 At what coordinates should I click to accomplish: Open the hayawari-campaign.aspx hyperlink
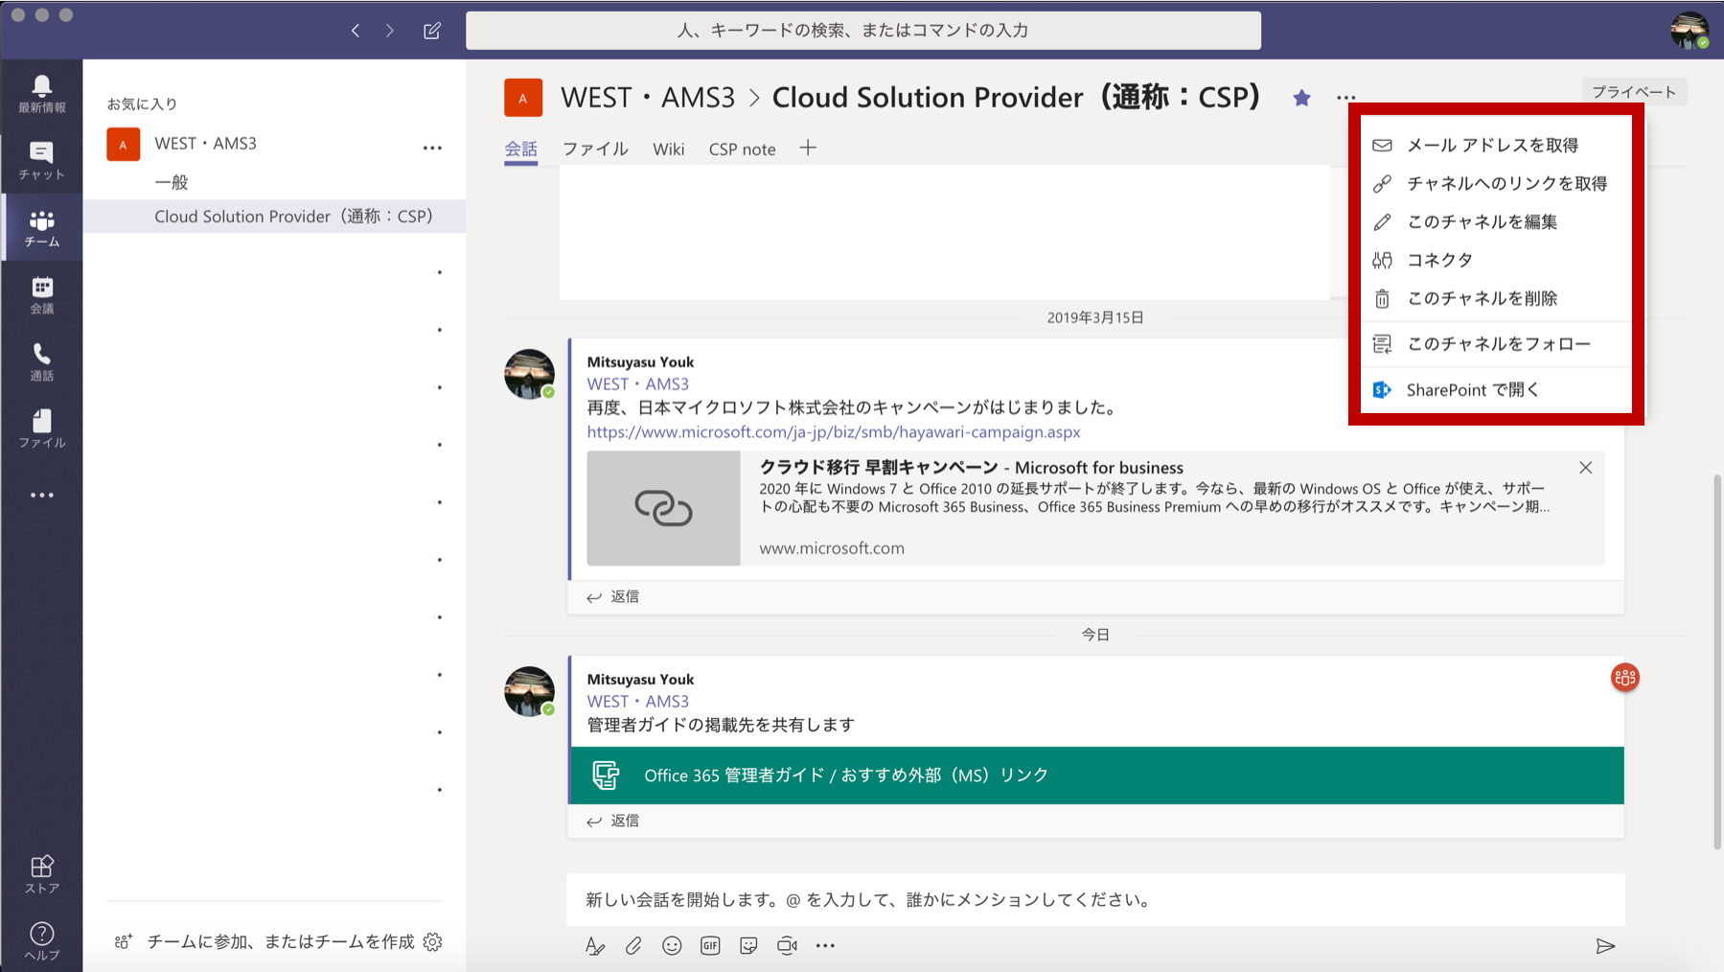[x=834, y=431]
